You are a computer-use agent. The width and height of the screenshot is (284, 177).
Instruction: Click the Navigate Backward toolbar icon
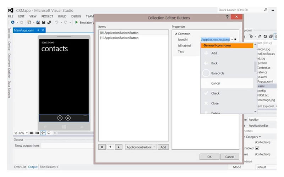[13, 22]
